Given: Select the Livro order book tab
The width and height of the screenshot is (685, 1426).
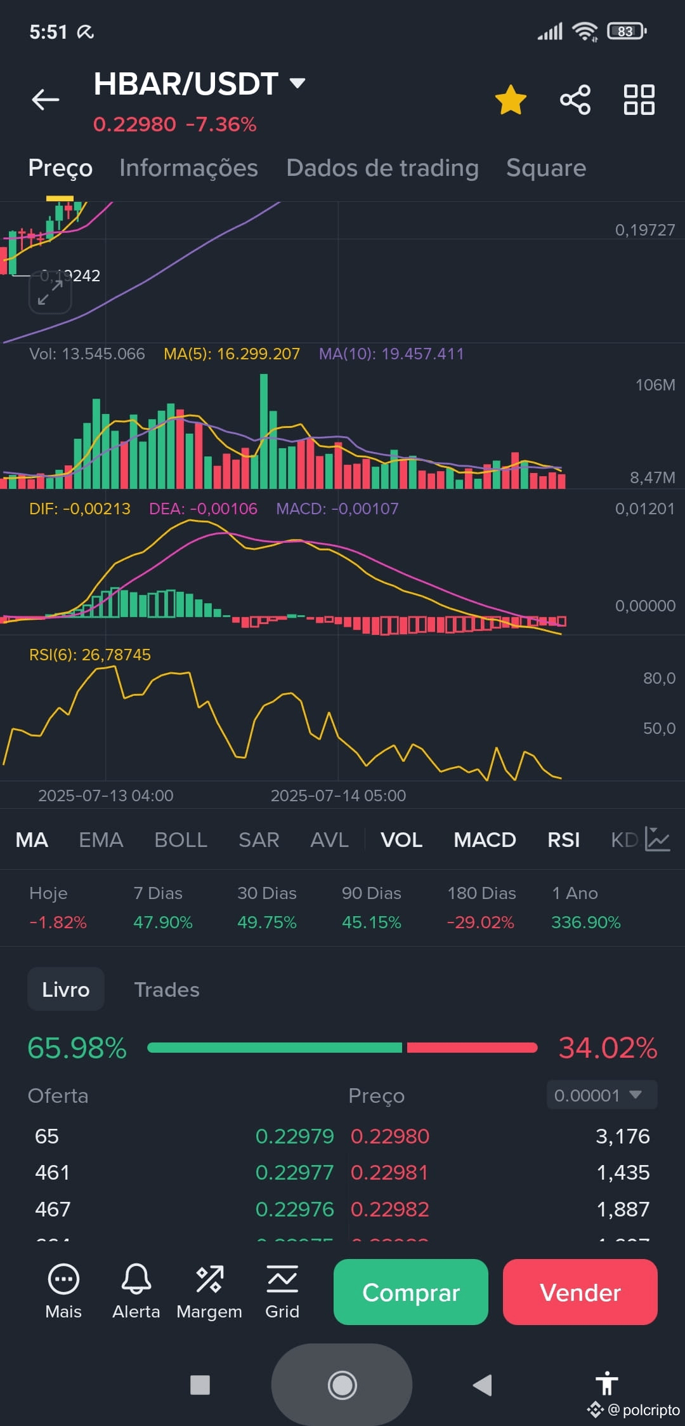Looking at the screenshot, I should (x=66, y=989).
